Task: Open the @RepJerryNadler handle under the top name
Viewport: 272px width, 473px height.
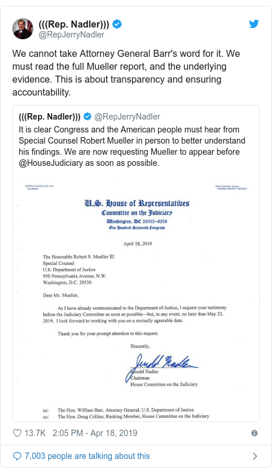Action: pyautogui.click(x=71, y=35)
